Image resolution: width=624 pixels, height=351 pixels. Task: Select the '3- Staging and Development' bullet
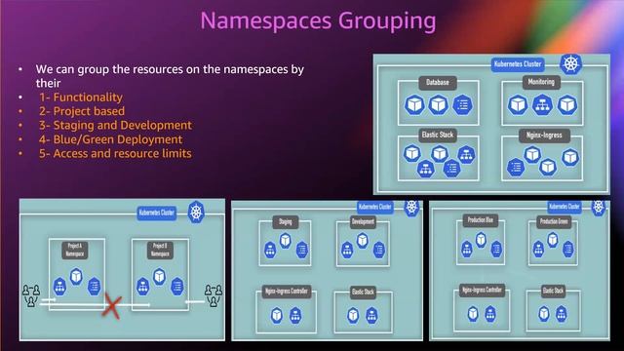[115, 125]
